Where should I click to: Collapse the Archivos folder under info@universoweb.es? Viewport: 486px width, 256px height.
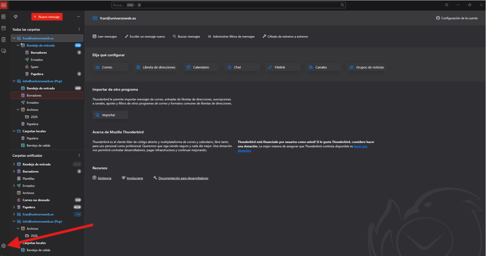(x=18, y=110)
